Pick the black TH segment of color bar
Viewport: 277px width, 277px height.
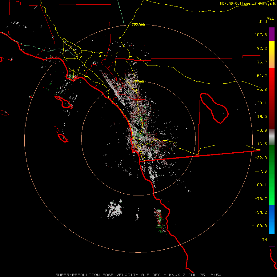[272, 240]
